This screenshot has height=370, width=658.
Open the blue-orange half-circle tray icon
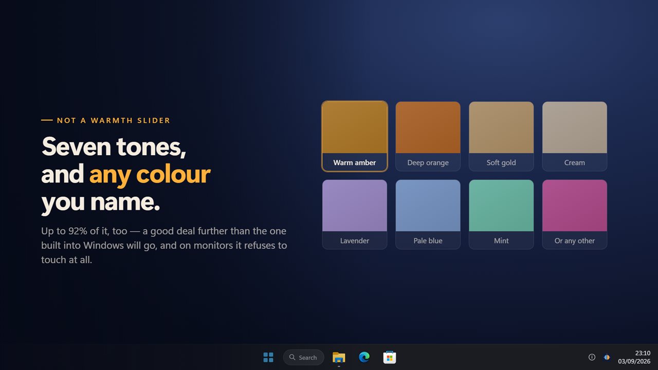pos(607,357)
